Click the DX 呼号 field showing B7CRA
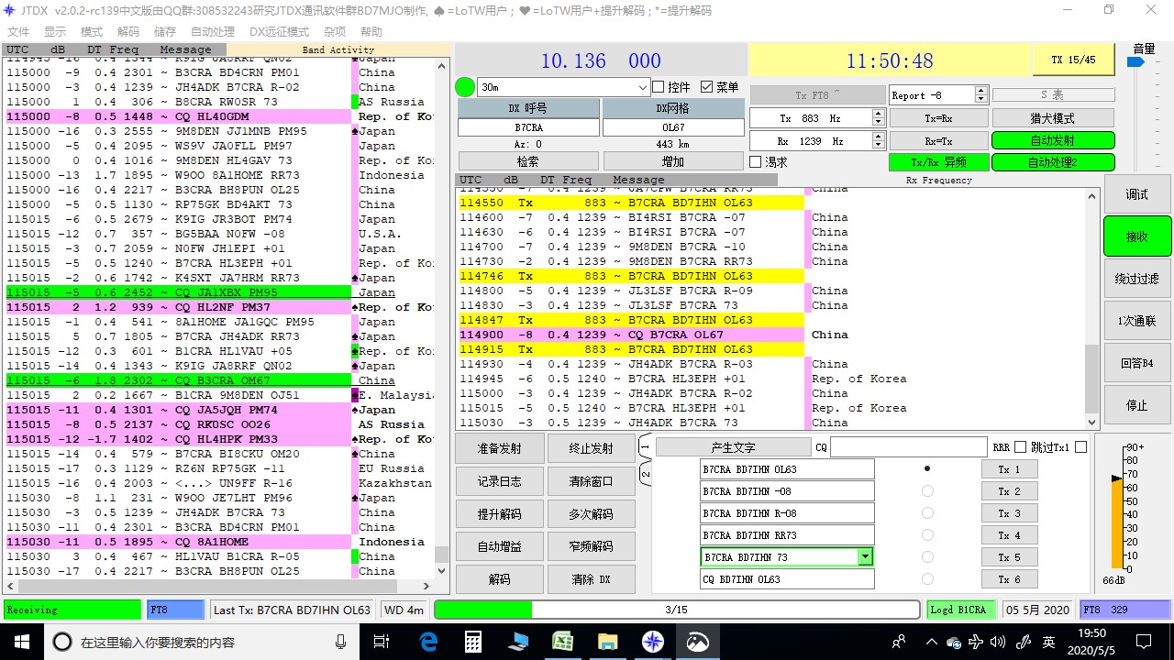This screenshot has height=660, width=1174. click(527, 127)
